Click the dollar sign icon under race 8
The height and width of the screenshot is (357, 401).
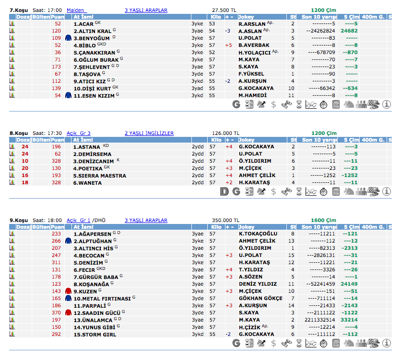(x=273, y=191)
